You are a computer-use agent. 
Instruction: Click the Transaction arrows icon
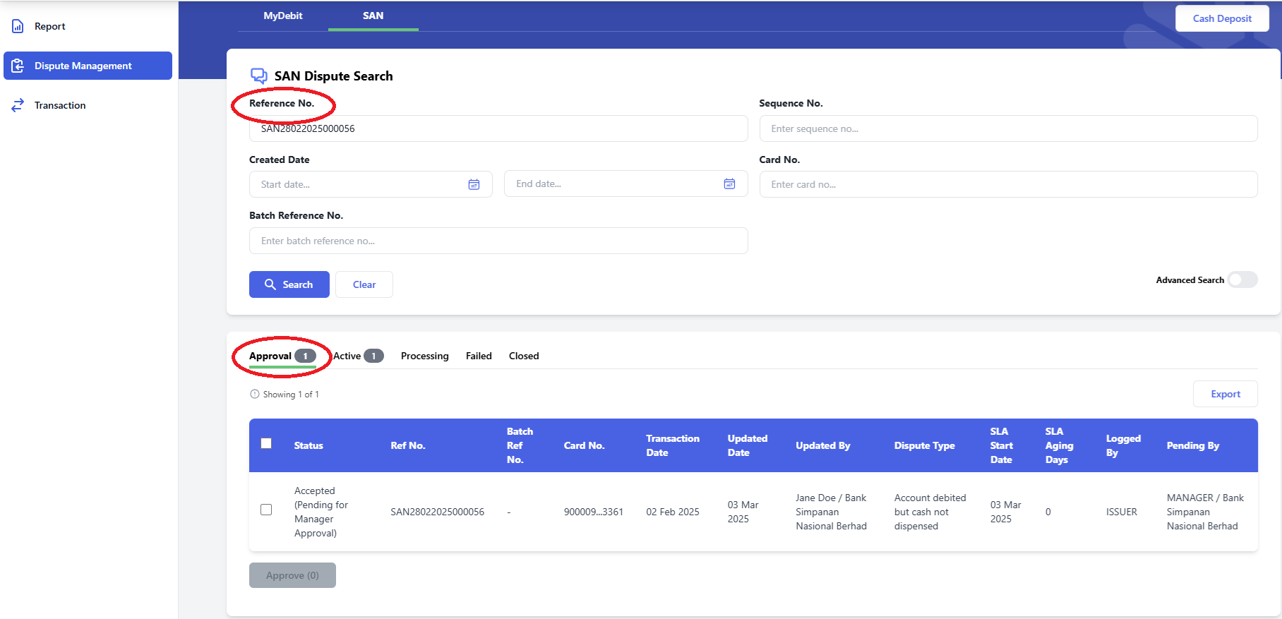point(18,105)
